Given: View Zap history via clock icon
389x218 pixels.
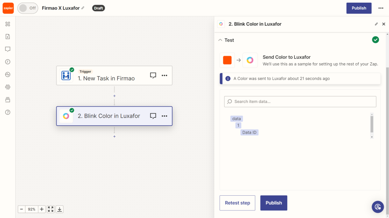Looking at the screenshot, I should (8, 62).
